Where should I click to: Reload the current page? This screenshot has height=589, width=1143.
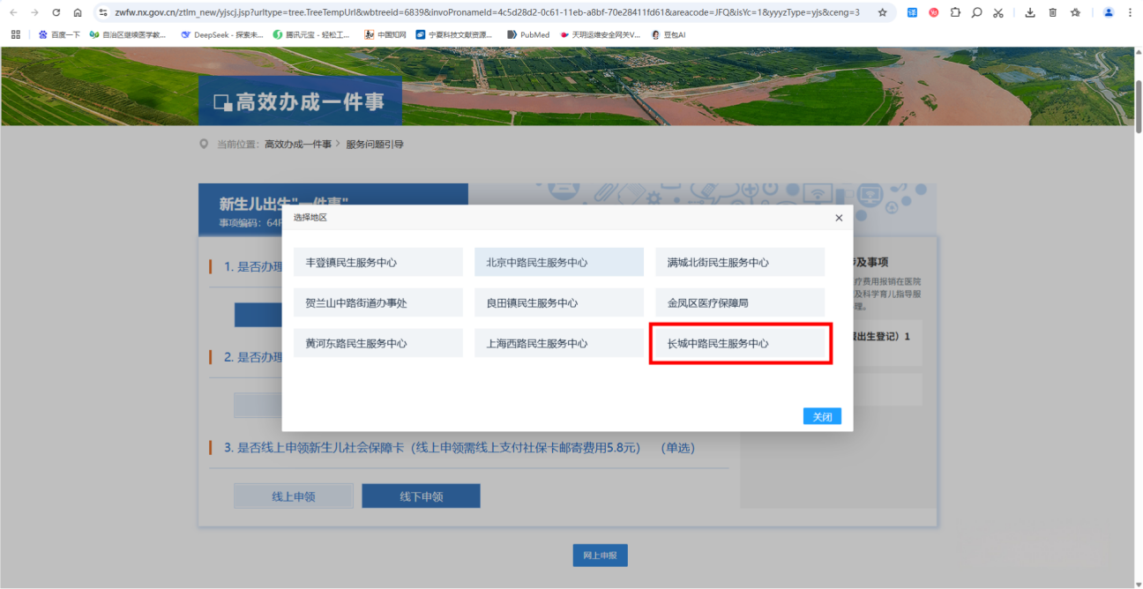click(56, 12)
